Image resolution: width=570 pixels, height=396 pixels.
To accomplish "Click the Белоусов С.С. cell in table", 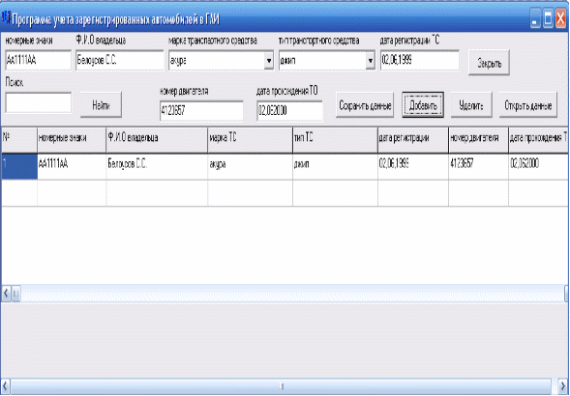I will point(157,166).
